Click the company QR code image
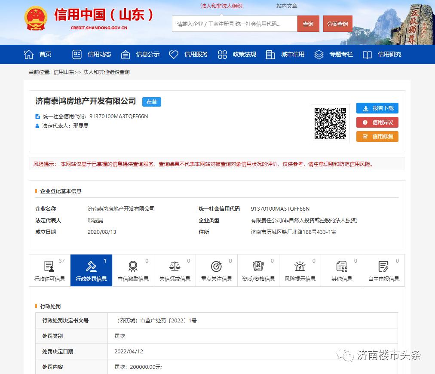This screenshot has width=435, height=374. (x=330, y=123)
